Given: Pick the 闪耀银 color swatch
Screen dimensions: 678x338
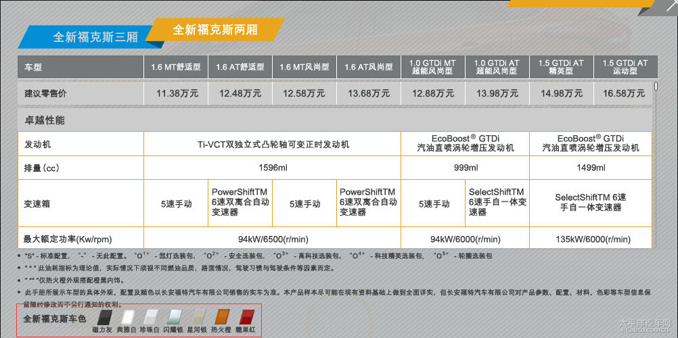Looking at the screenshot, I should (174, 317).
